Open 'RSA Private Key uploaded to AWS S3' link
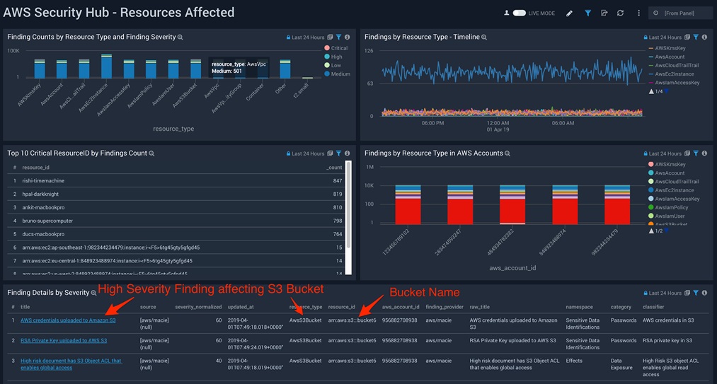 pyautogui.click(x=64, y=341)
